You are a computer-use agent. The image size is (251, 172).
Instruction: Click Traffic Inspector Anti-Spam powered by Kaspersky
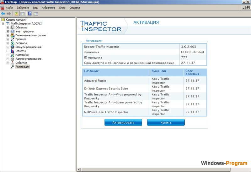click(113, 104)
